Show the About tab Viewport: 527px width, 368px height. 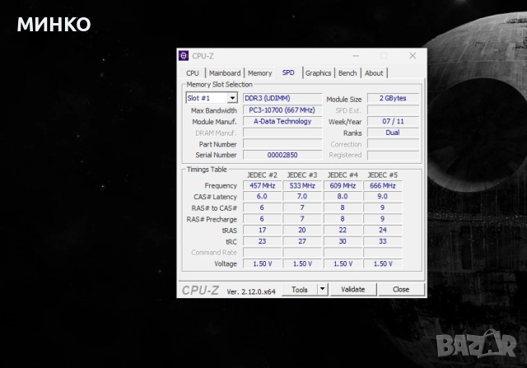click(374, 73)
